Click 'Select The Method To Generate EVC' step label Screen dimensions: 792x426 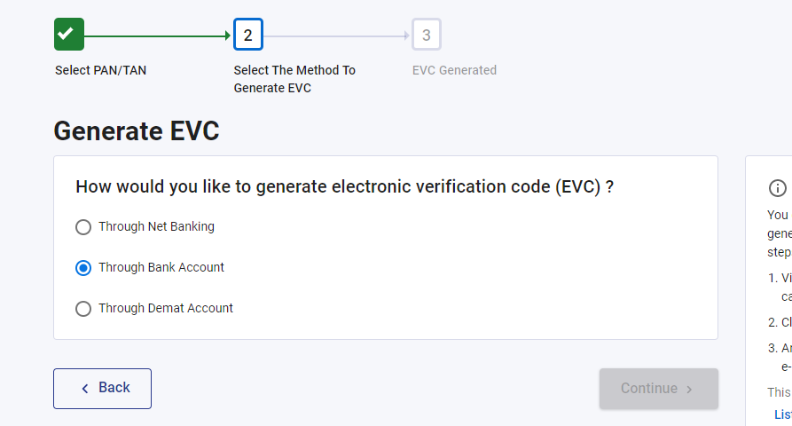(294, 79)
